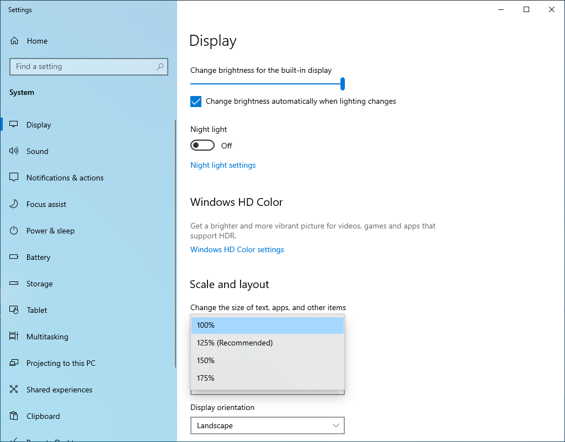Click the Home house icon
Viewport: 565px width, 442px height.
14,40
